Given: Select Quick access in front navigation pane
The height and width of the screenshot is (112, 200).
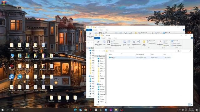Looking at the screenshot, I should [x=101, y=56].
